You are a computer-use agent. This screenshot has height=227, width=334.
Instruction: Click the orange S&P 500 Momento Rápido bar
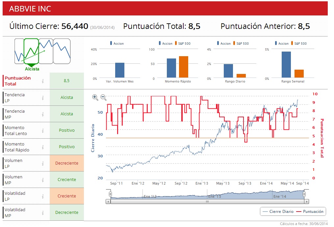tap(184, 67)
